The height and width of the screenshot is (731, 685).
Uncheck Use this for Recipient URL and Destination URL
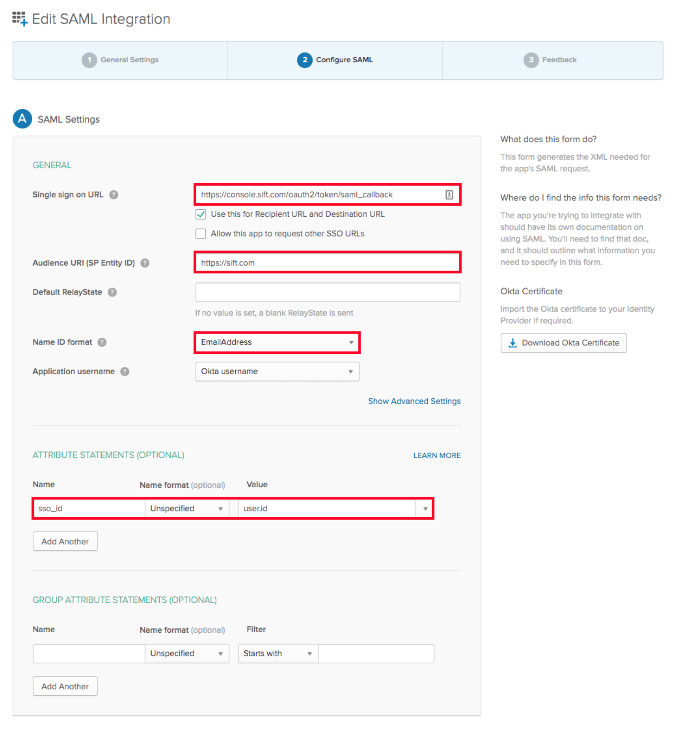click(x=201, y=214)
